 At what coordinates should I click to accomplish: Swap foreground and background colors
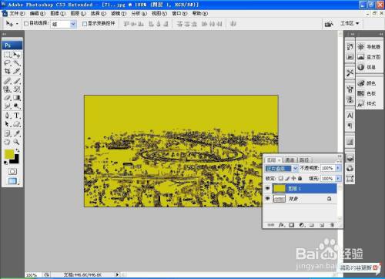[18, 150]
